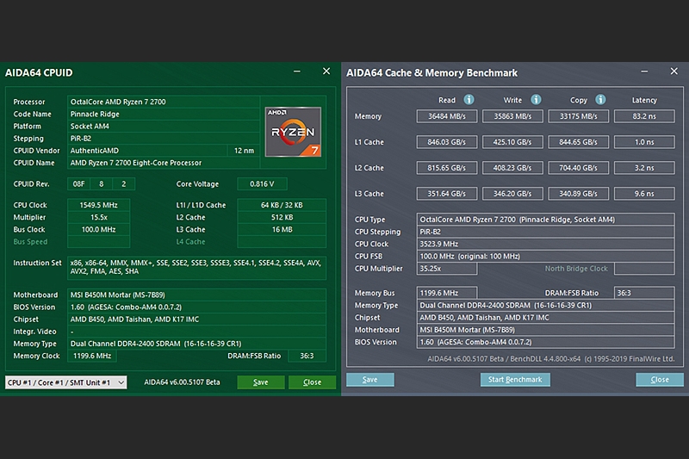Click AIDA64 v6.00.5107 Beta / BenchDLL footer text
The width and height of the screenshot is (689, 459).
(551, 359)
